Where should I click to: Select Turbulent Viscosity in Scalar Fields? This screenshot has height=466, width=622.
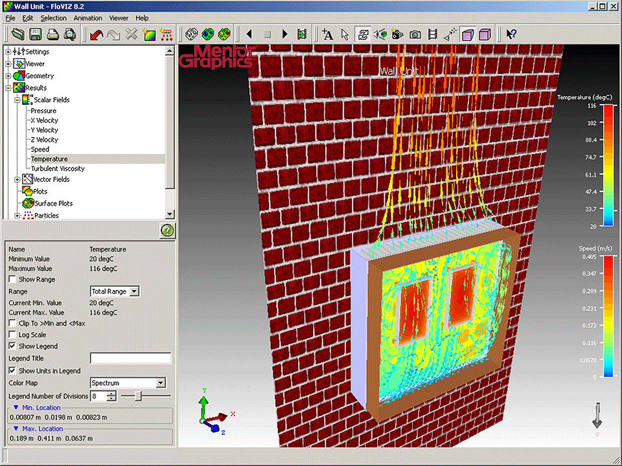click(x=58, y=168)
